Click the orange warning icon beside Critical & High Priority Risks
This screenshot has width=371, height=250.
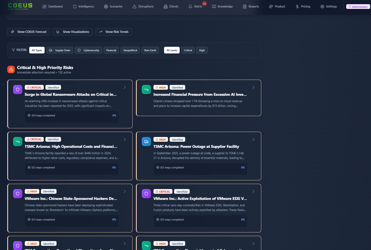click(11, 70)
